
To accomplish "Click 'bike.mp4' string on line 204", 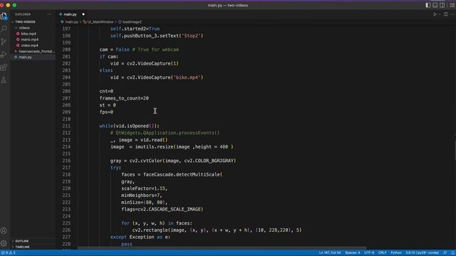I will [x=187, y=78].
